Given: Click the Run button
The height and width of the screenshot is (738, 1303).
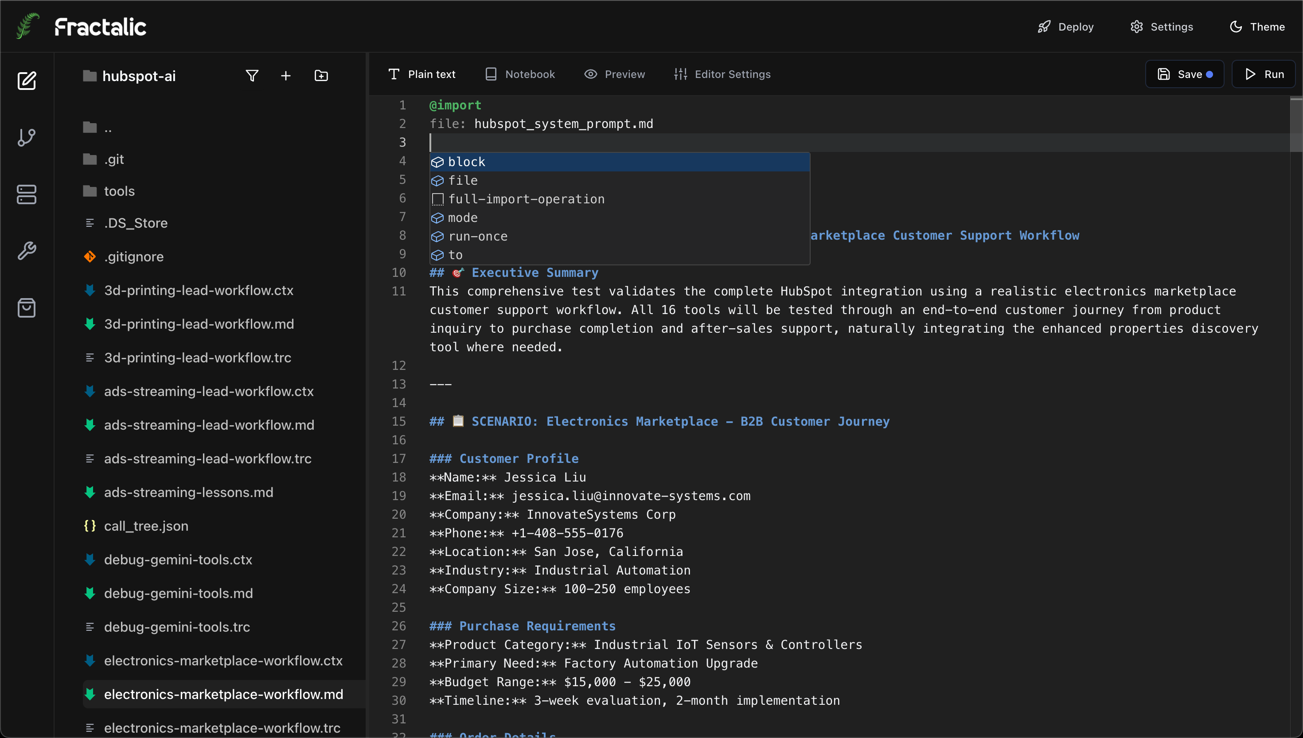Looking at the screenshot, I should click(1264, 74).
